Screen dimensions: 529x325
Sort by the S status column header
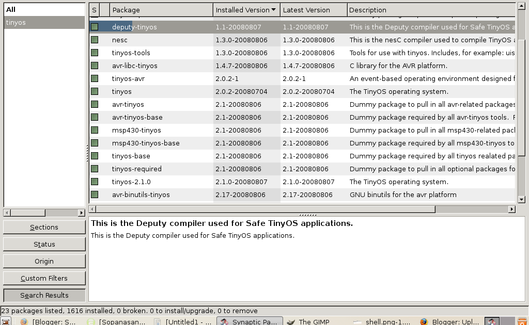click(x=95, y=10)
